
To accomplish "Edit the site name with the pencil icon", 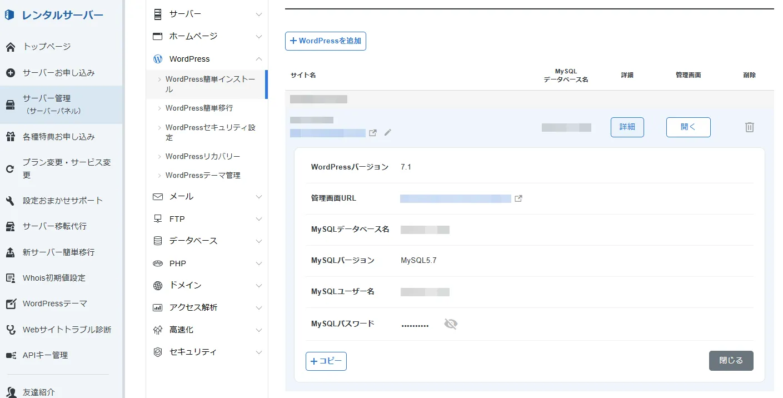I will click(x=388, y=132).
